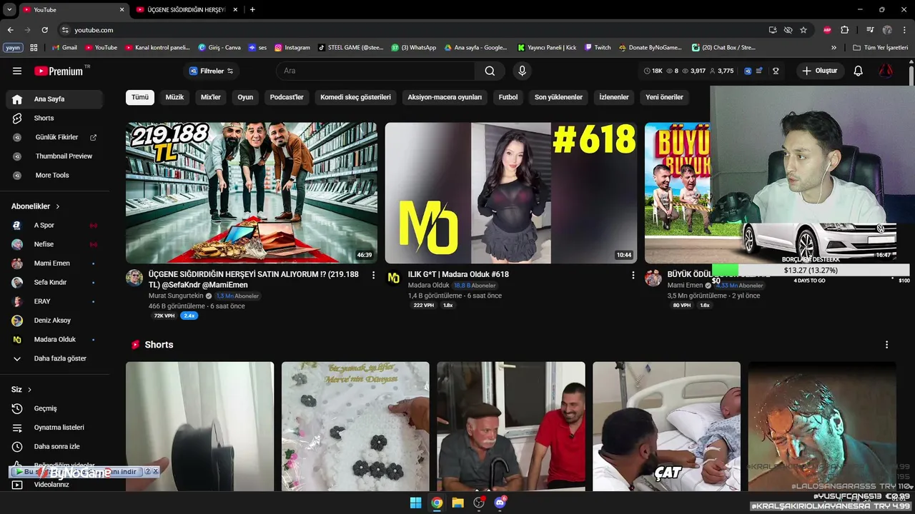Open ÜÇGENE SIĞDIRDIĞIN video title
Viewport: 915px width, 514px height.
pos(254,279)
